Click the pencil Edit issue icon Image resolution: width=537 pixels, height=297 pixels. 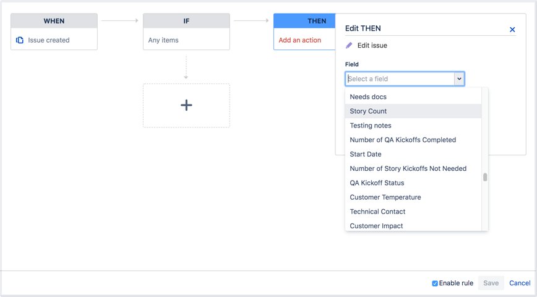(x=349, y=46)
